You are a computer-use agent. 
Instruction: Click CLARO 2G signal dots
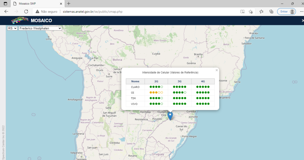[156, 87]
